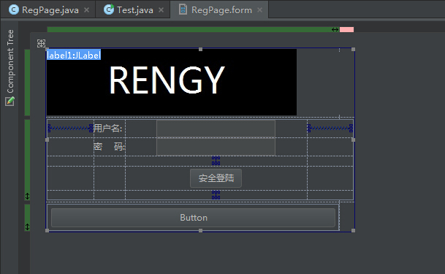
Task: Switch to the Test.java tab
Action: pos(129,10)
